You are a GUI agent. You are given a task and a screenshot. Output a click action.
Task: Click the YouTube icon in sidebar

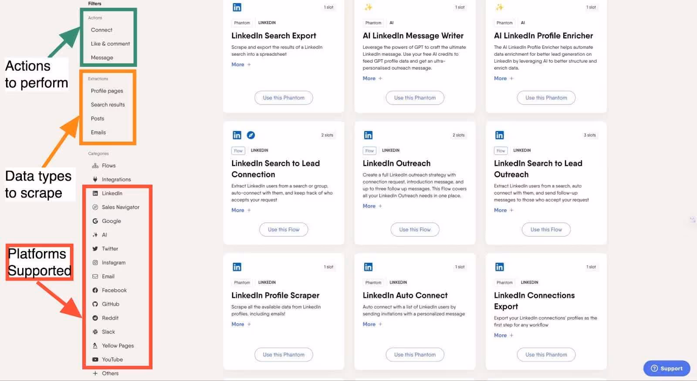coord(95,360)
